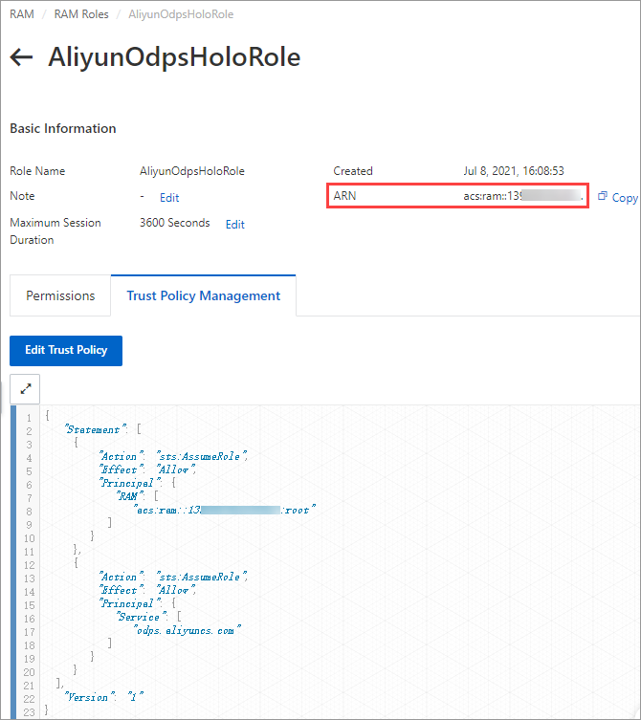
Task: Copy the role ARN value
Action: (618, 197)
